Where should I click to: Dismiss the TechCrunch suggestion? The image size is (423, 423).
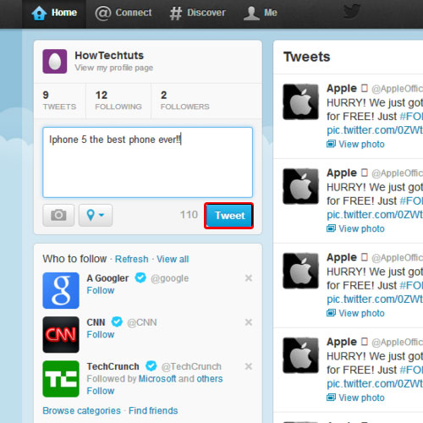pyautogui.click(x=249, y=366)
